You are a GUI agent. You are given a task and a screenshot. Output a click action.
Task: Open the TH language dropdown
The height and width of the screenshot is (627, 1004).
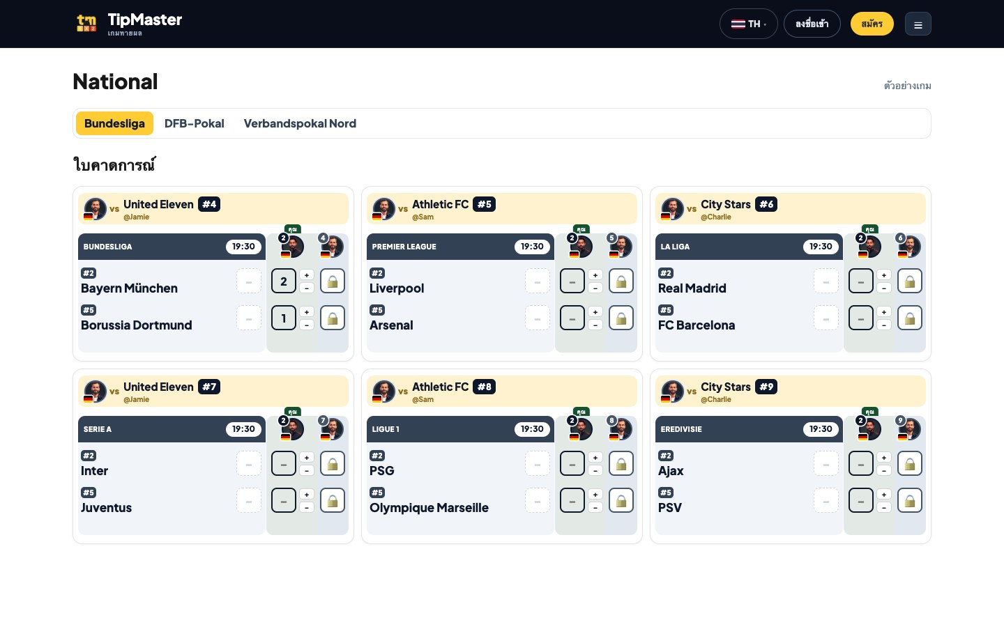coord(748,24)
